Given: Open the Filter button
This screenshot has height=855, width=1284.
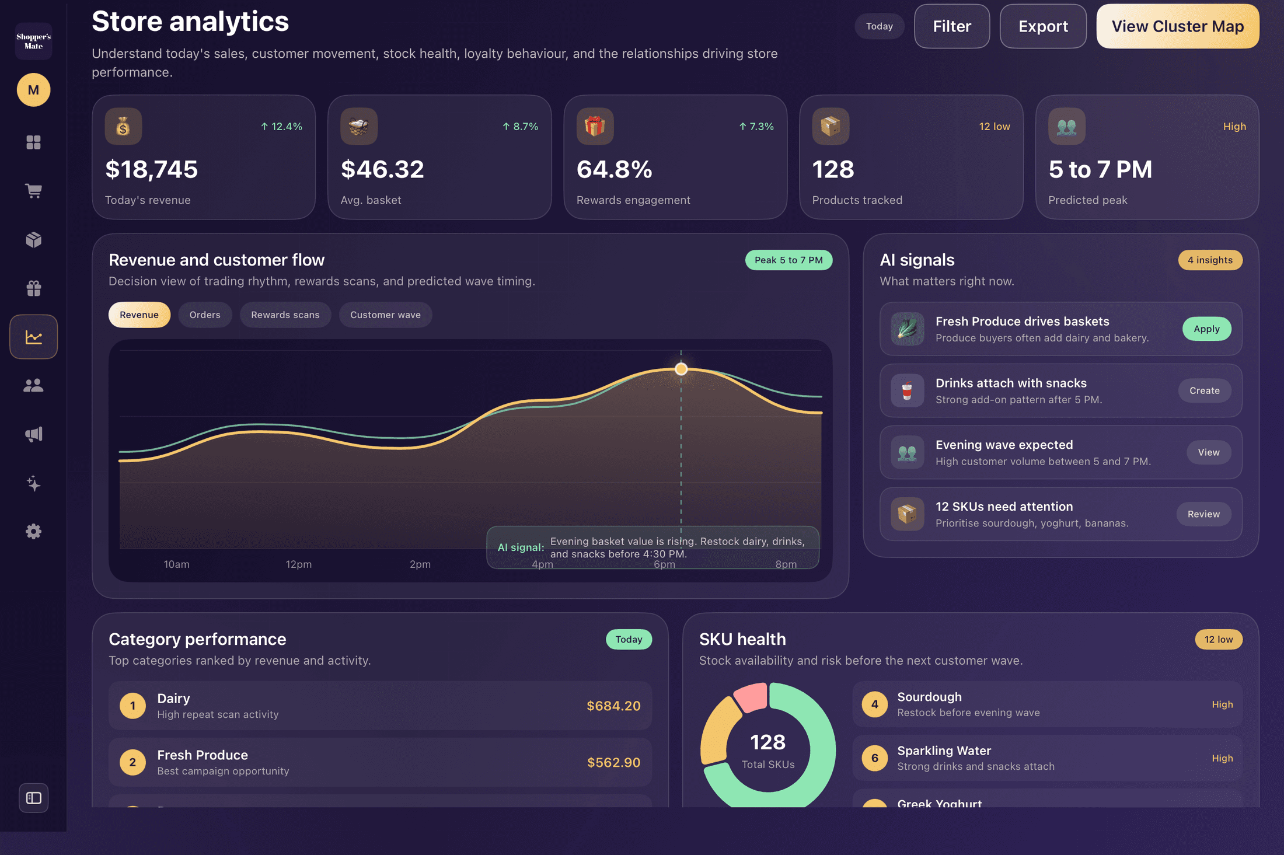Looking at the screenshot, I should (x=952, y=26).
